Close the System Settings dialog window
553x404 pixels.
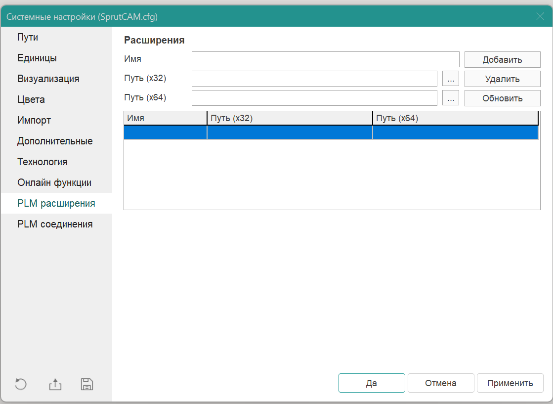[540, 16]
